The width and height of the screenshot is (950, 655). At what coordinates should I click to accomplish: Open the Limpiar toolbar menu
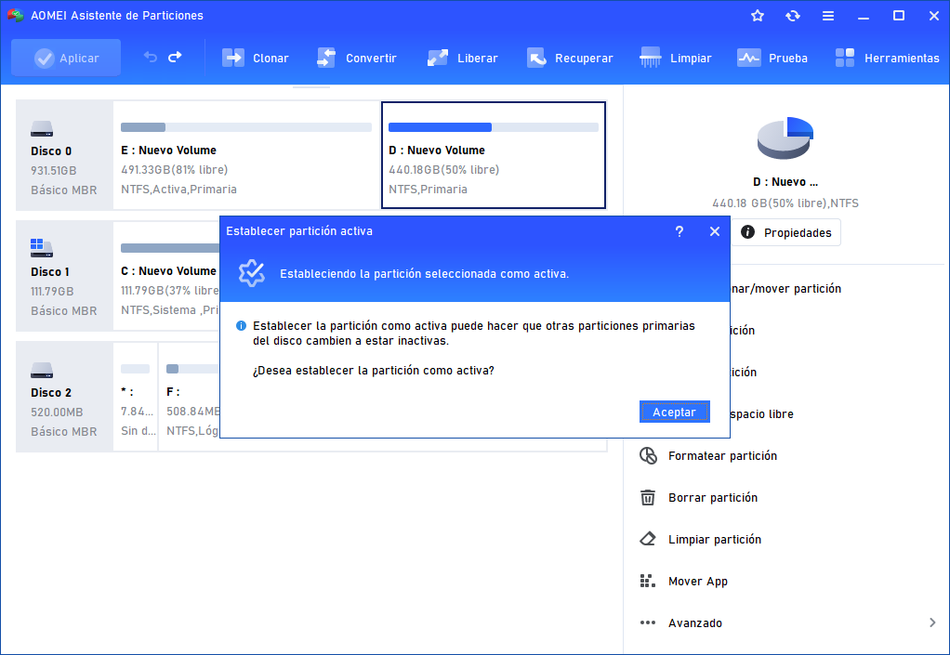676,59
